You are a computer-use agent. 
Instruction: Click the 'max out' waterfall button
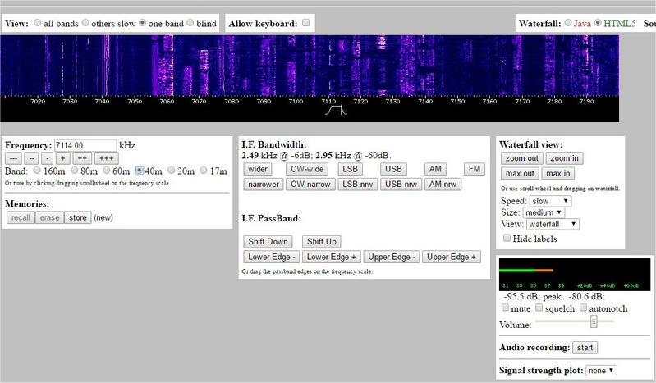520,174
